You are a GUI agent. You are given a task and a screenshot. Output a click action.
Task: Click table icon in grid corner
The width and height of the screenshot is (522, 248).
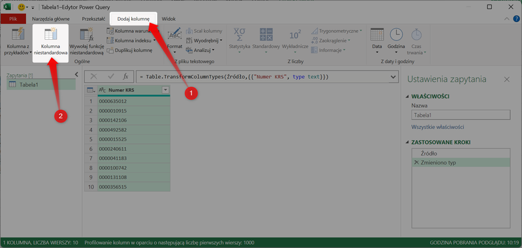(x=91, y=90)
